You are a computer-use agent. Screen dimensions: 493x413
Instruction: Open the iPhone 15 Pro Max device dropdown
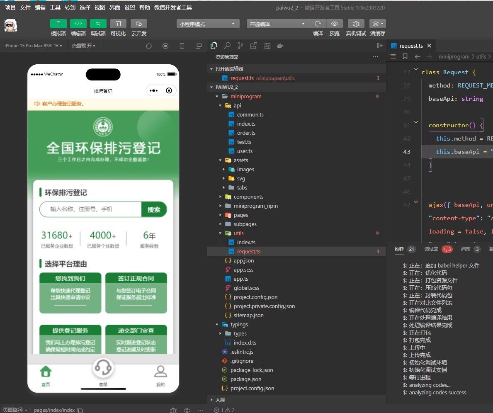(x=33, y=46)
